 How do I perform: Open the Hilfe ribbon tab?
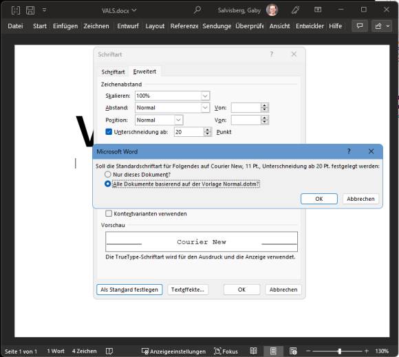pos(336,26)
